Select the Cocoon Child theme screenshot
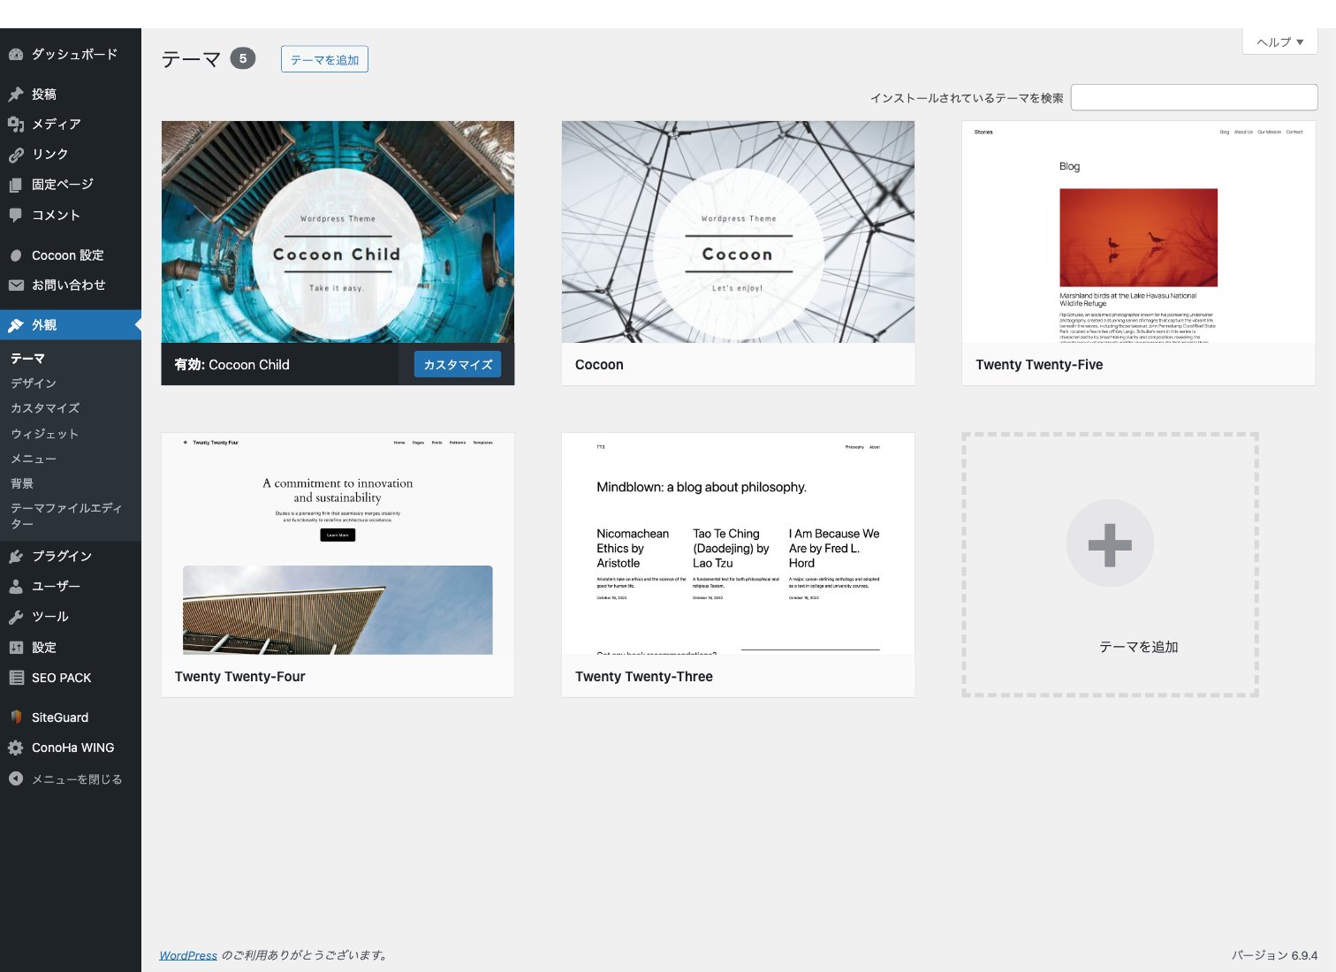The height and width of the screenshot is (972, 1336). pos(338,232)
